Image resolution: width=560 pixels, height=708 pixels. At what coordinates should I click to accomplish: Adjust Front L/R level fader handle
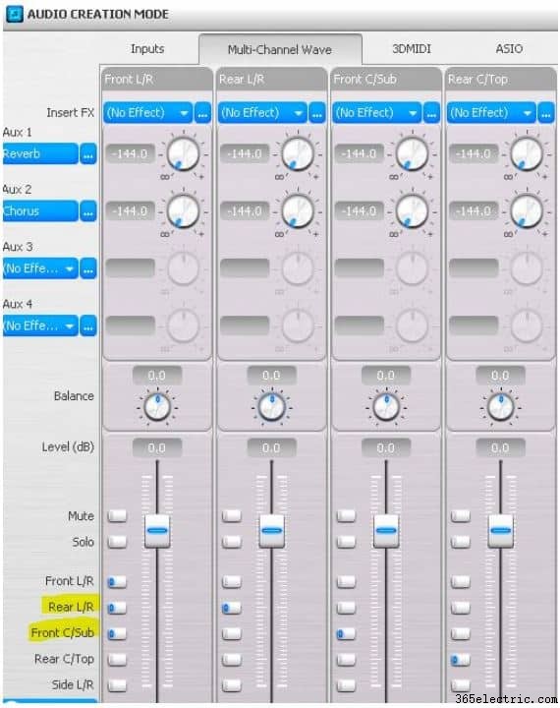(157, 531)
